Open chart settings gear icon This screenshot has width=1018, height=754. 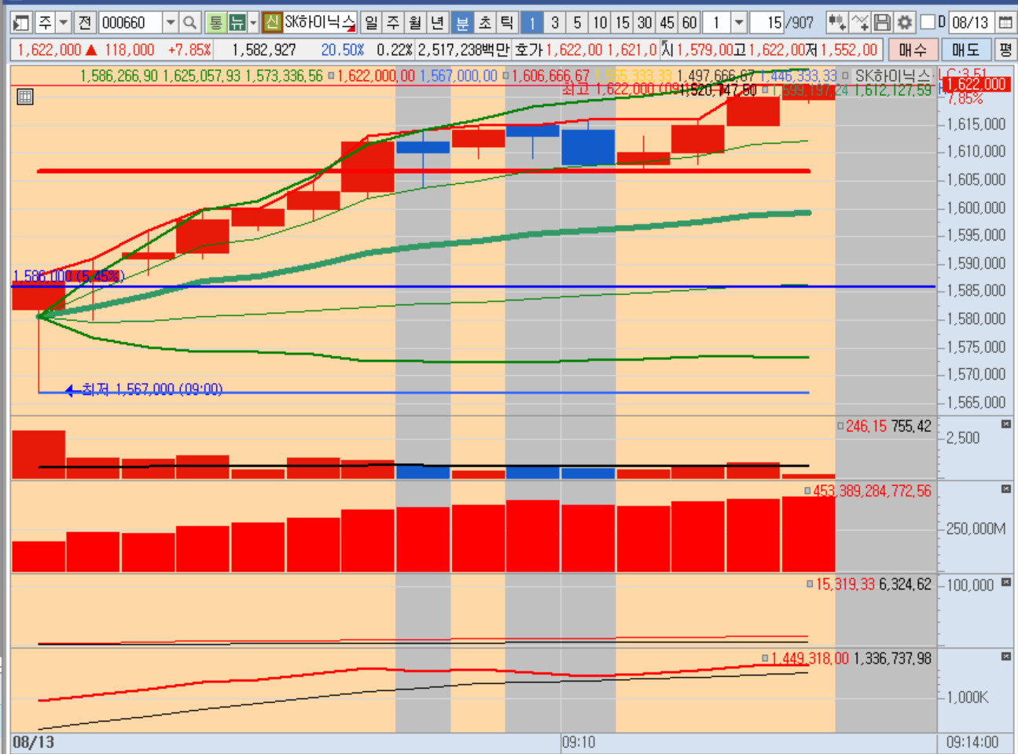(905, 23)
